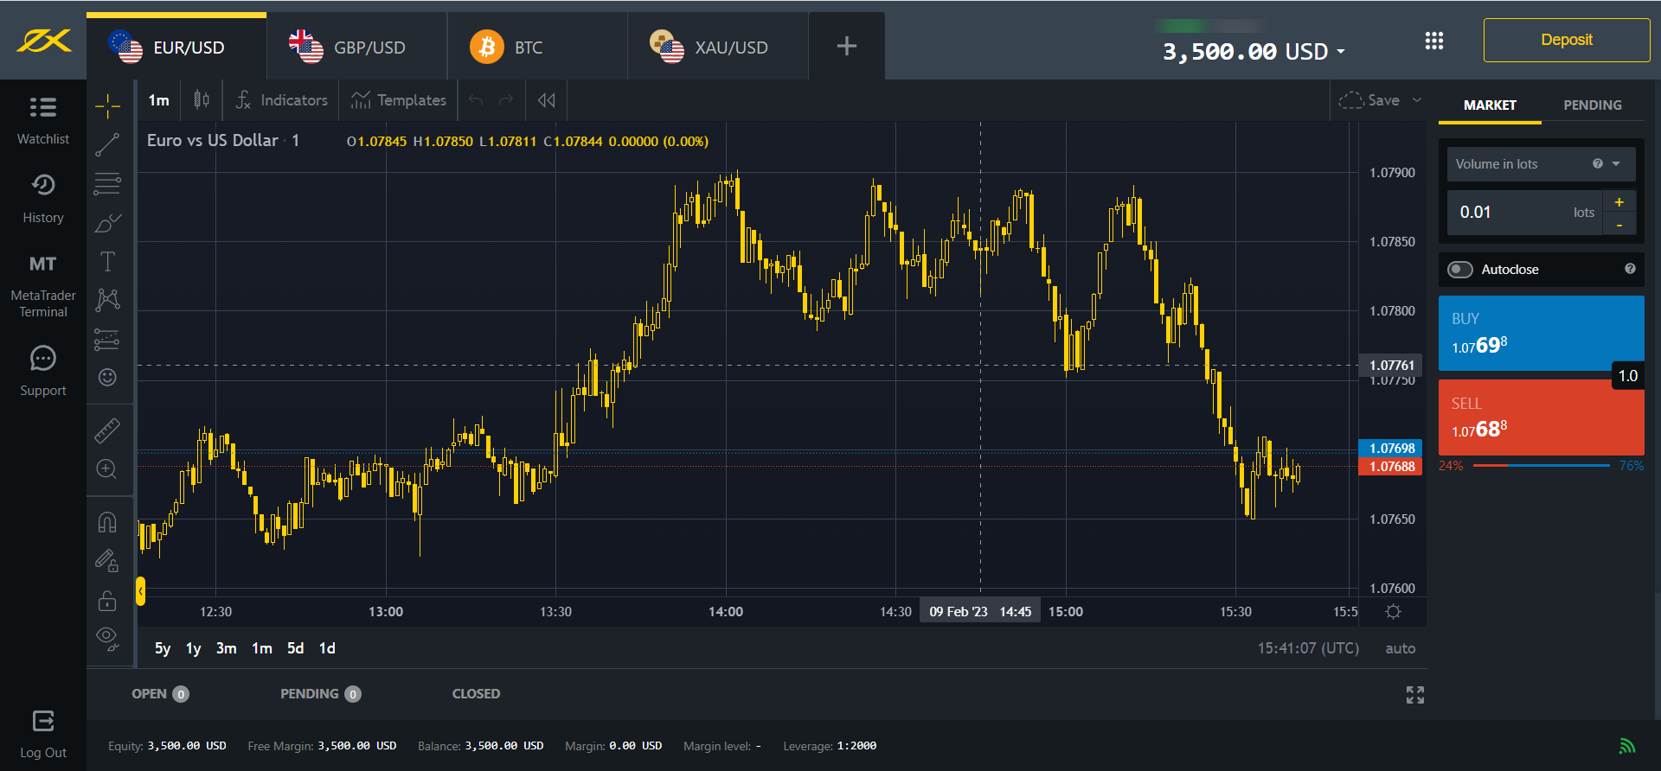Open the Volume in lots dropdown
Viewport: 1661px width, 771px height.
click(x=1616, y=164)
